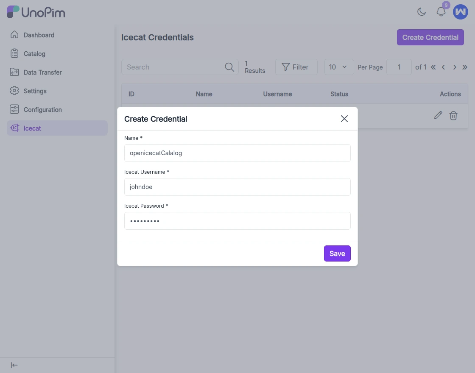Image resolution: width=475 pixels, height=373 pixels.
Task: Click the Actions column header
Action: [x=450, y=94]
